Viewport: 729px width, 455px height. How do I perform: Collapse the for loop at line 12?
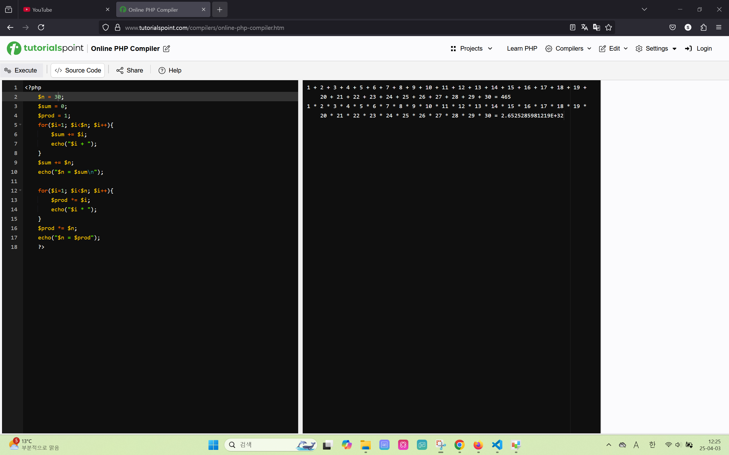(20, 191)
